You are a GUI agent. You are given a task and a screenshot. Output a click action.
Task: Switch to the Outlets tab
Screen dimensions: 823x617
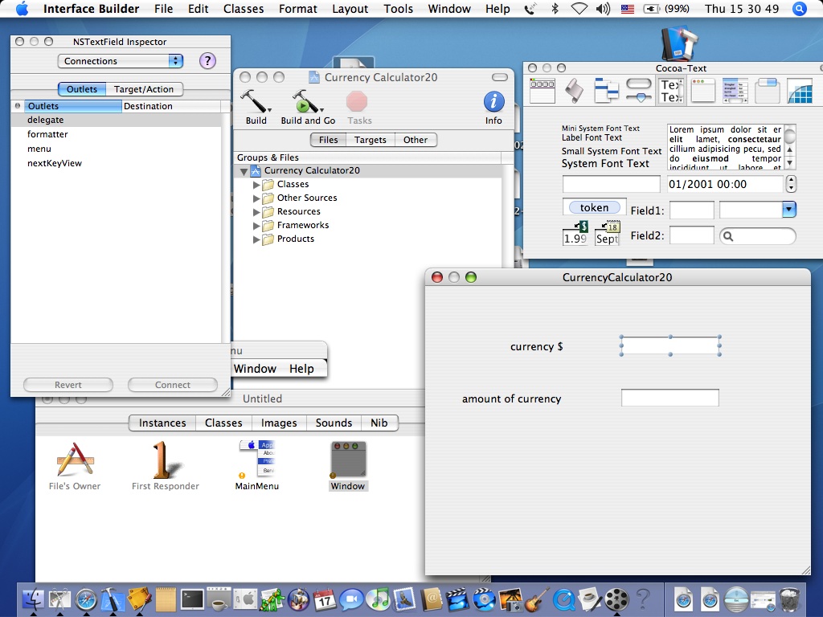click(x=82, y=89)
